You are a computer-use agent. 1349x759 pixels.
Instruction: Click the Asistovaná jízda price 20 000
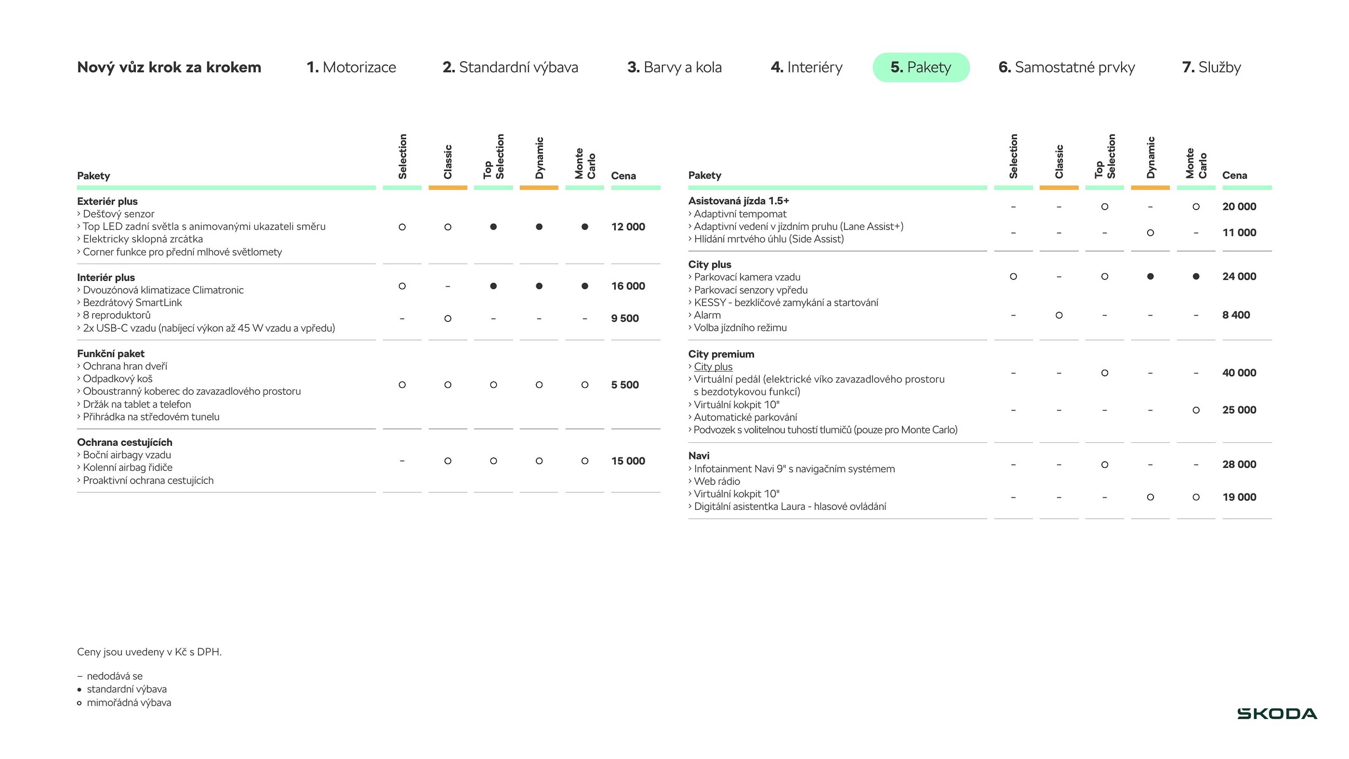(1239, 206)
